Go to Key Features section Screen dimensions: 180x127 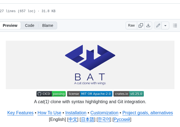[20, 113]
